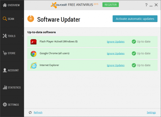Image resolution: width=161 pixels, height=117 pixels.
Task: Select Flash Player ActiveX (Windows 8) text
Action: click(x=58, y=41)
